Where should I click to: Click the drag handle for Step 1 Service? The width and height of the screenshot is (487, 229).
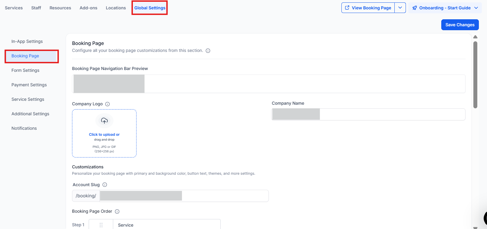(101, 225)
